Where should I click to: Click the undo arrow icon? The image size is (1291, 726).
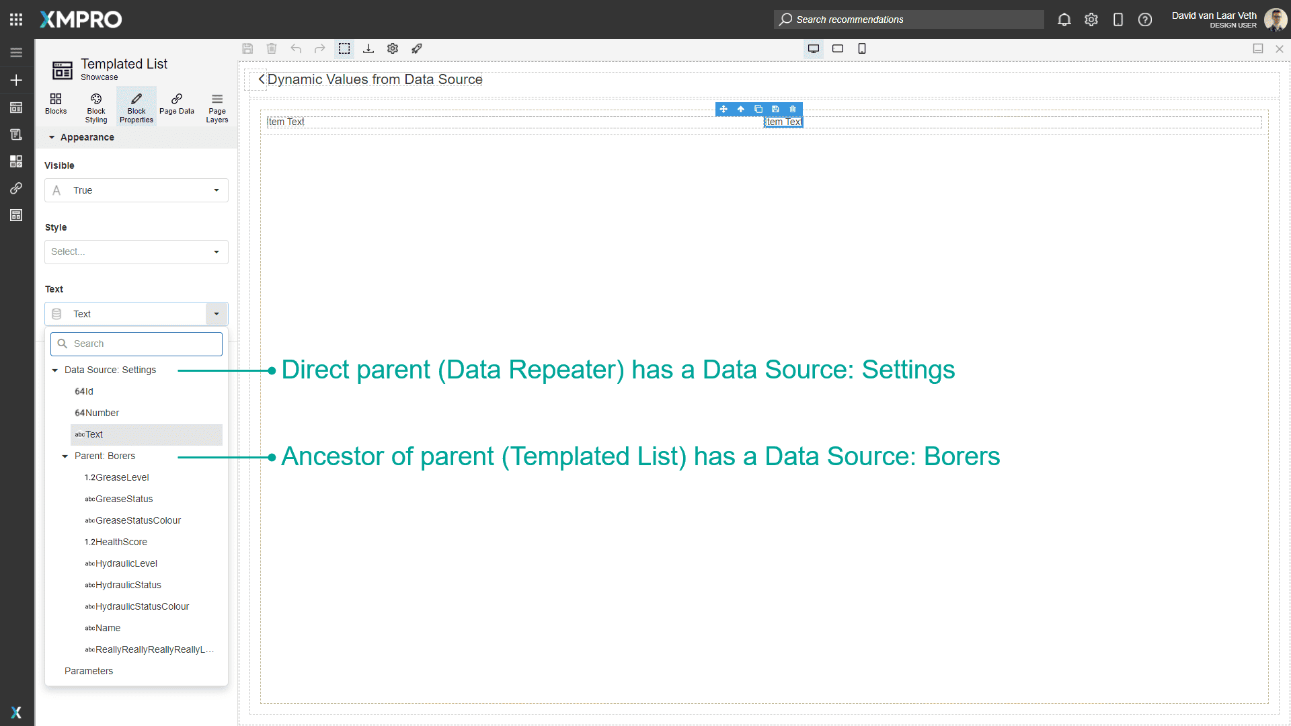pyautogui.click(x=296, y=48)
